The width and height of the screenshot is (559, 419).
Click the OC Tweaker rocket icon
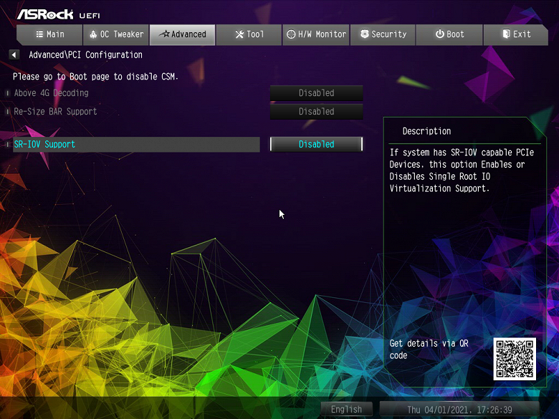pyautogui.click(x=93, y=34)
